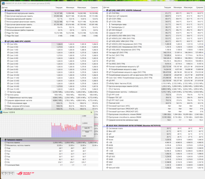Click the Republic of Gamers logo

(25, 174)
